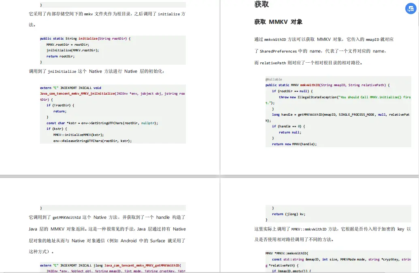419x273 pixels.
Task: Click code line "return null;"
Action: (290, 132)
